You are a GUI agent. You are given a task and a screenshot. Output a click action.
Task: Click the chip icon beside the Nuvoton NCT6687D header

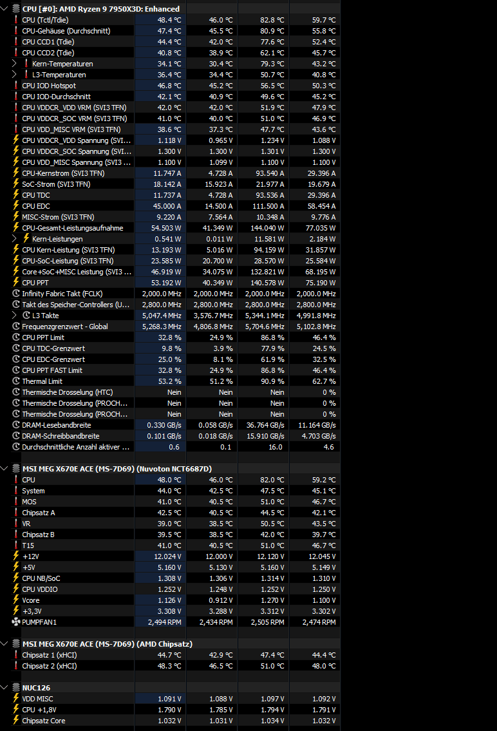tap(16, 468)
